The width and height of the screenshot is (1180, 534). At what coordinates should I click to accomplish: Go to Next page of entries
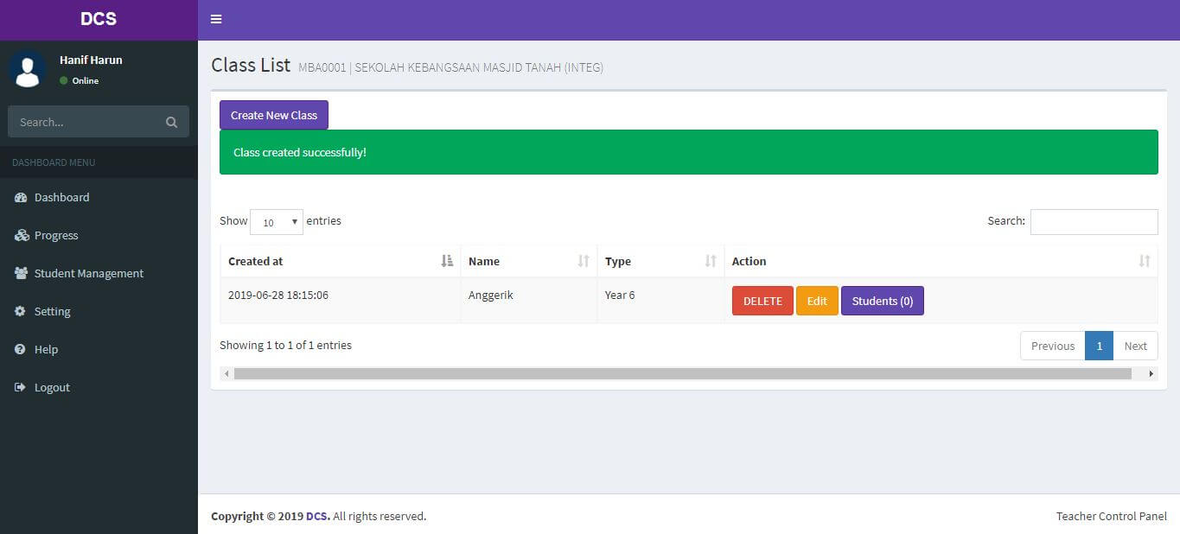(1135, 346)
